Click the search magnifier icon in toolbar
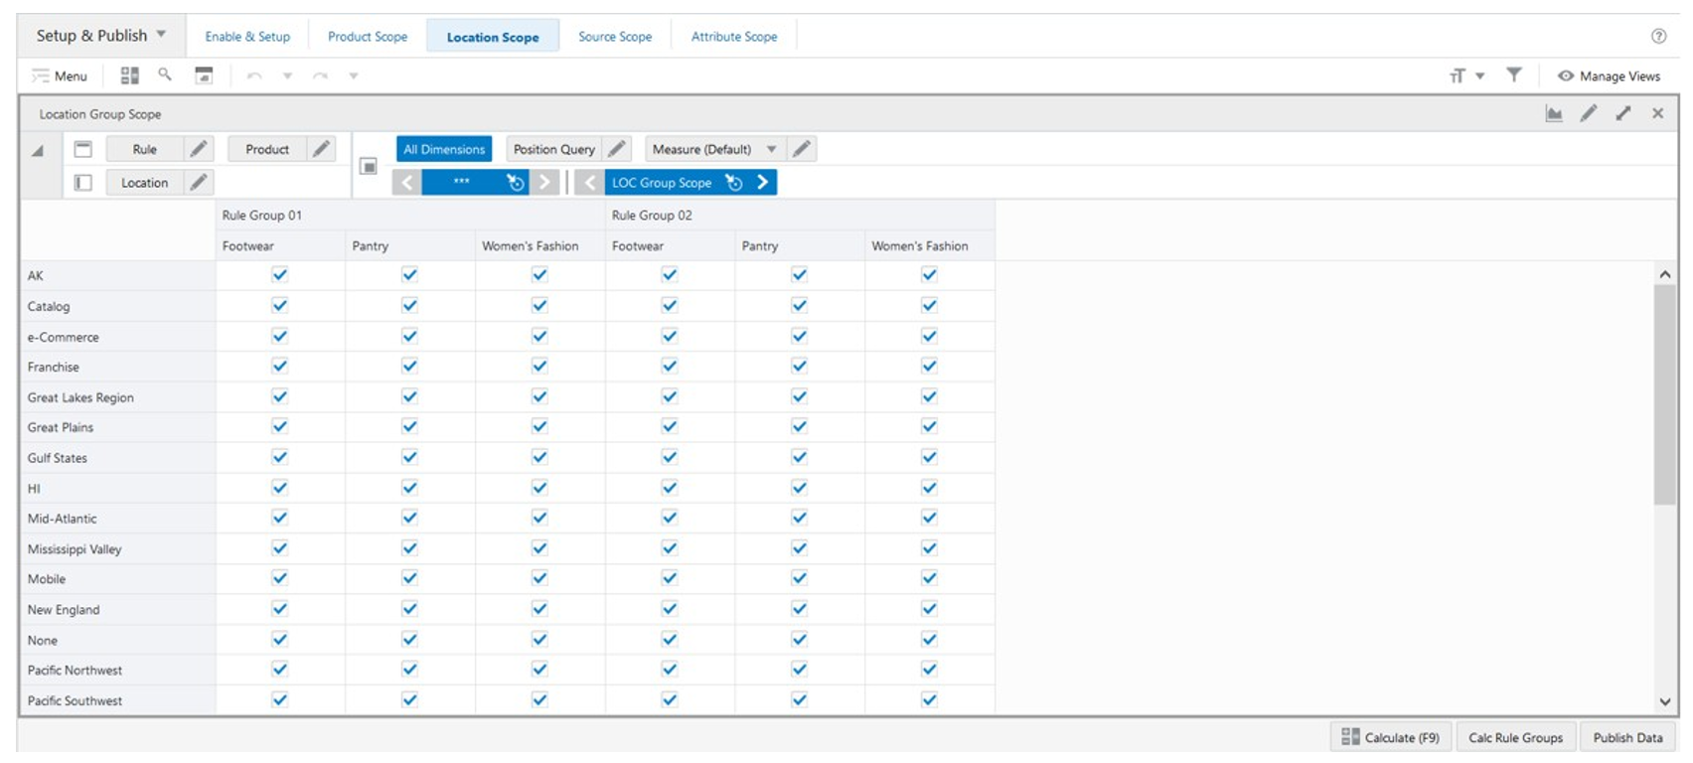Screen dimensions: 1693x763 [x=165, y=75]
